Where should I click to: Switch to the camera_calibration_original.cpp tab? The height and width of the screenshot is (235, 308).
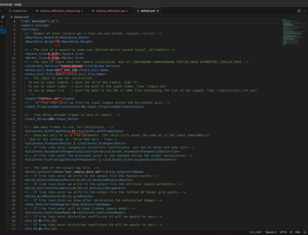click(x=59, y=11)
